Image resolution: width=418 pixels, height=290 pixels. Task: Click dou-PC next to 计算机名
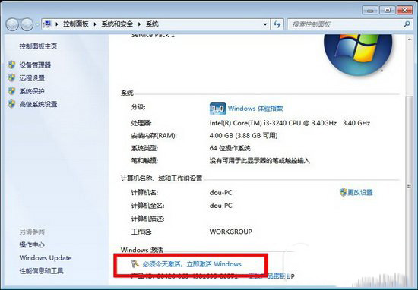220,192
